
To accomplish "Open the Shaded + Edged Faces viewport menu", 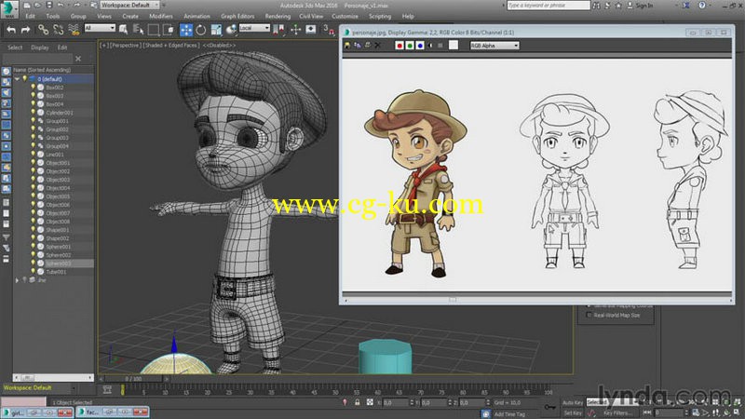I will pyautogui.click(x=170, y=46).
